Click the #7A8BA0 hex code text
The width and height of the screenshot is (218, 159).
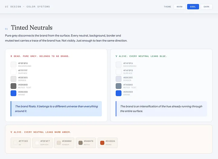[x=128, y=85]
